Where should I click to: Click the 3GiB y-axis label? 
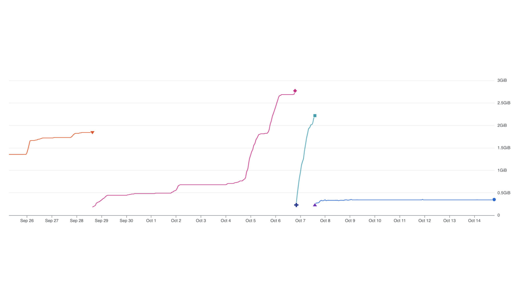[502, 80]
